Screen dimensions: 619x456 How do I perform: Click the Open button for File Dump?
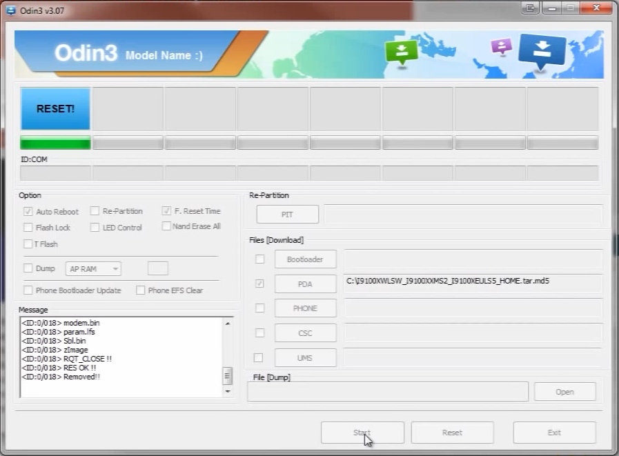(565, 392)
